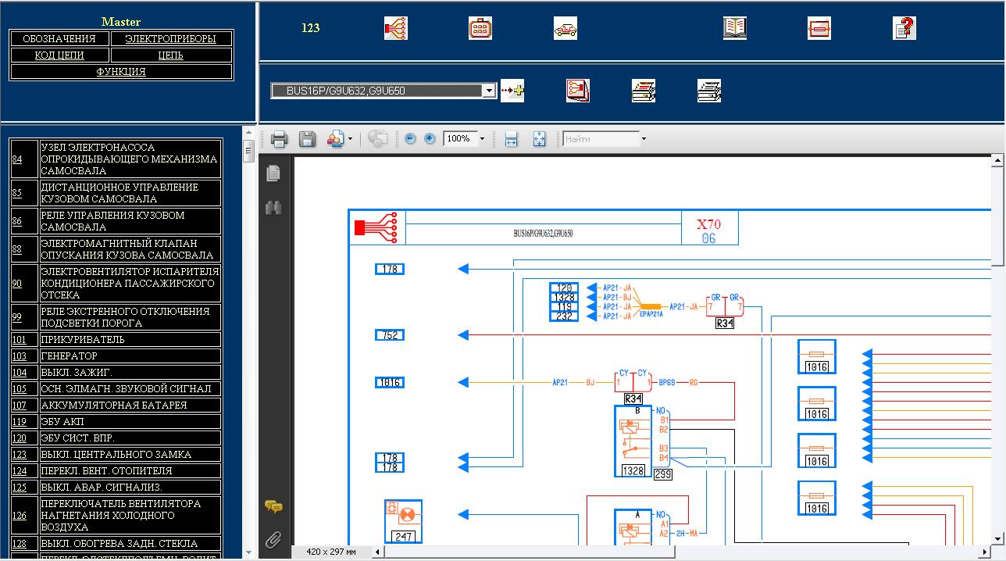Viewport: 1006px width, 561px height.
Task: Open the fuse icon in top bar
Action: tap(819, 29)
